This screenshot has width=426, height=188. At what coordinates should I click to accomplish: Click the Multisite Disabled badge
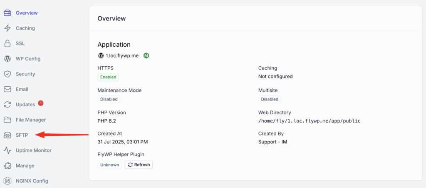(270, 99)
